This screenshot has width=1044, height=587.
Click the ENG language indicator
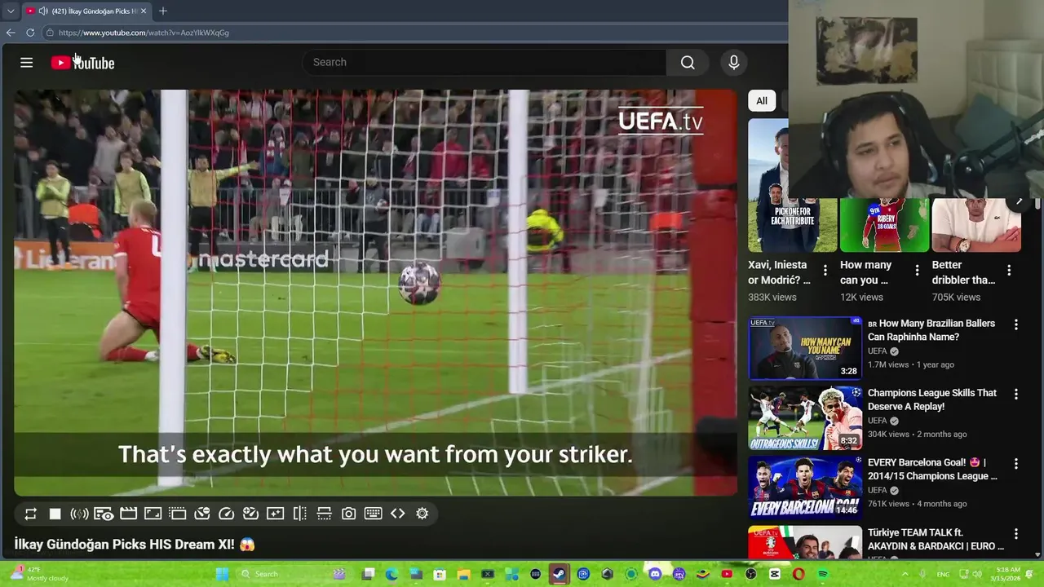click(944, 574)
